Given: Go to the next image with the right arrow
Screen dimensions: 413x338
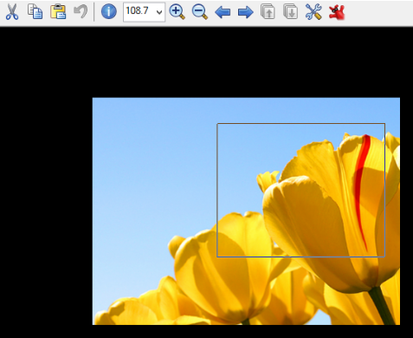Looking at the screenshot, I should click(x=245, y=12).
